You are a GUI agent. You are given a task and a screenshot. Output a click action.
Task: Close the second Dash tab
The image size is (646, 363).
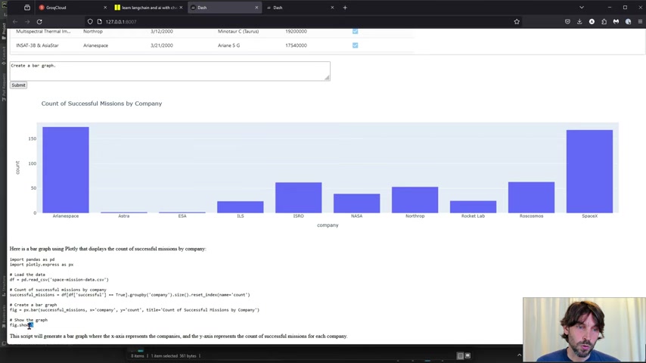333,8
